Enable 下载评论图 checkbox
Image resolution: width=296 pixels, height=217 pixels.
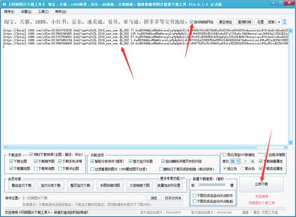coord(60,169)
